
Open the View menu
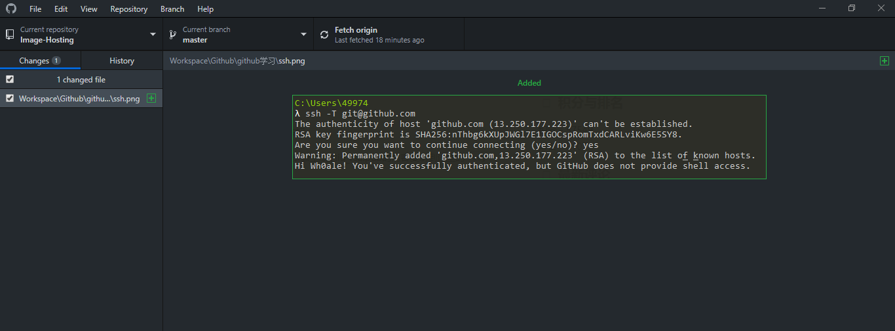tap(89, 9)
